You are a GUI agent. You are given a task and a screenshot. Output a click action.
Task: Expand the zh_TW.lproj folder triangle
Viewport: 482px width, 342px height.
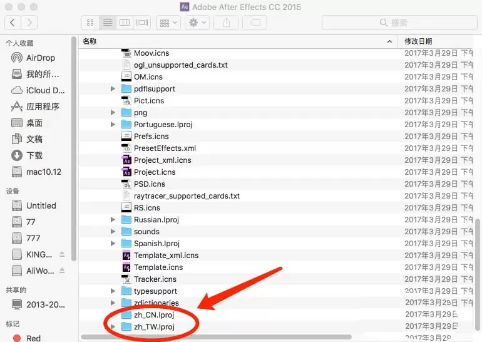pyautogui.click(x=113, y=326)
